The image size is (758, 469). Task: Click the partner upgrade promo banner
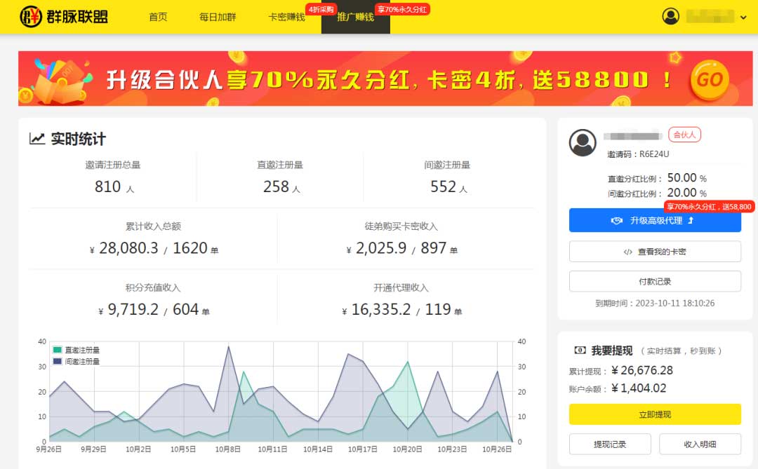(x=379, y=79)
